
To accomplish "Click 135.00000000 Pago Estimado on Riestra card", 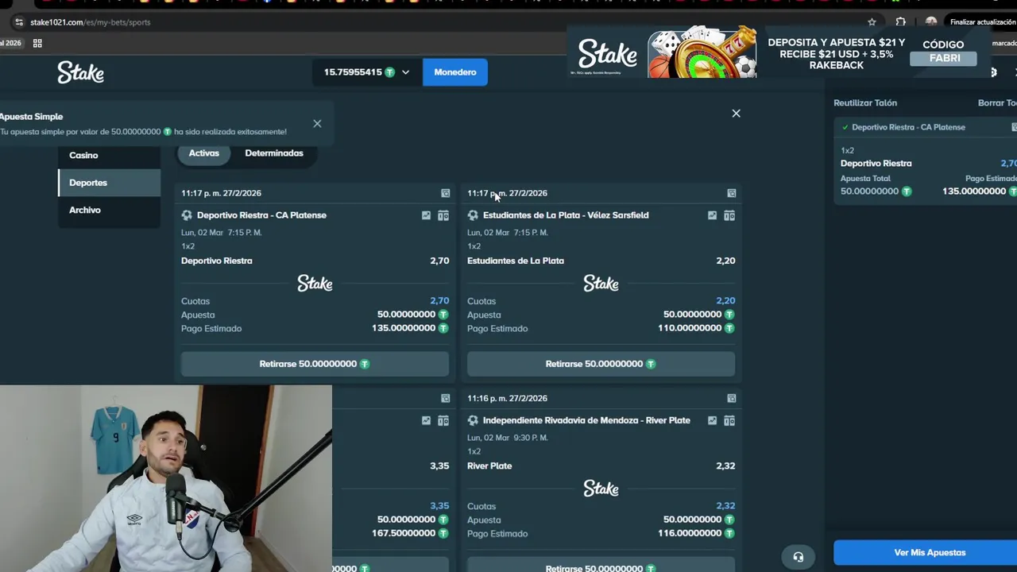I will (403, 328).
